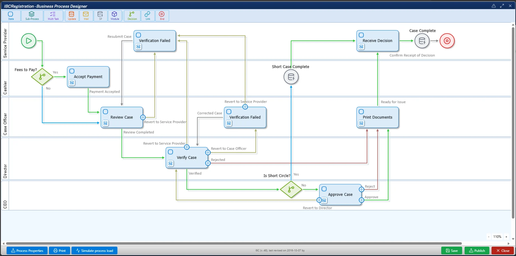Click Approve connector port on Approve Case
516x256 pixels.
pos(362,200)
